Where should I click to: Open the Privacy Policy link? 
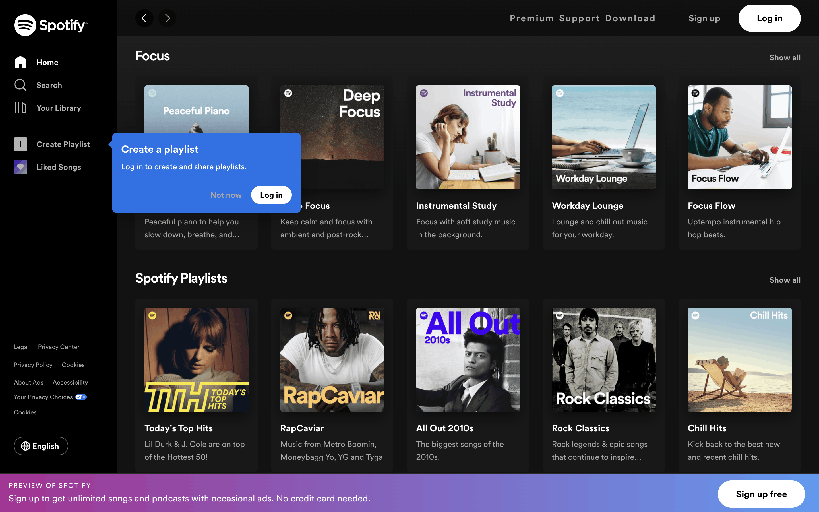pos(33,365)
